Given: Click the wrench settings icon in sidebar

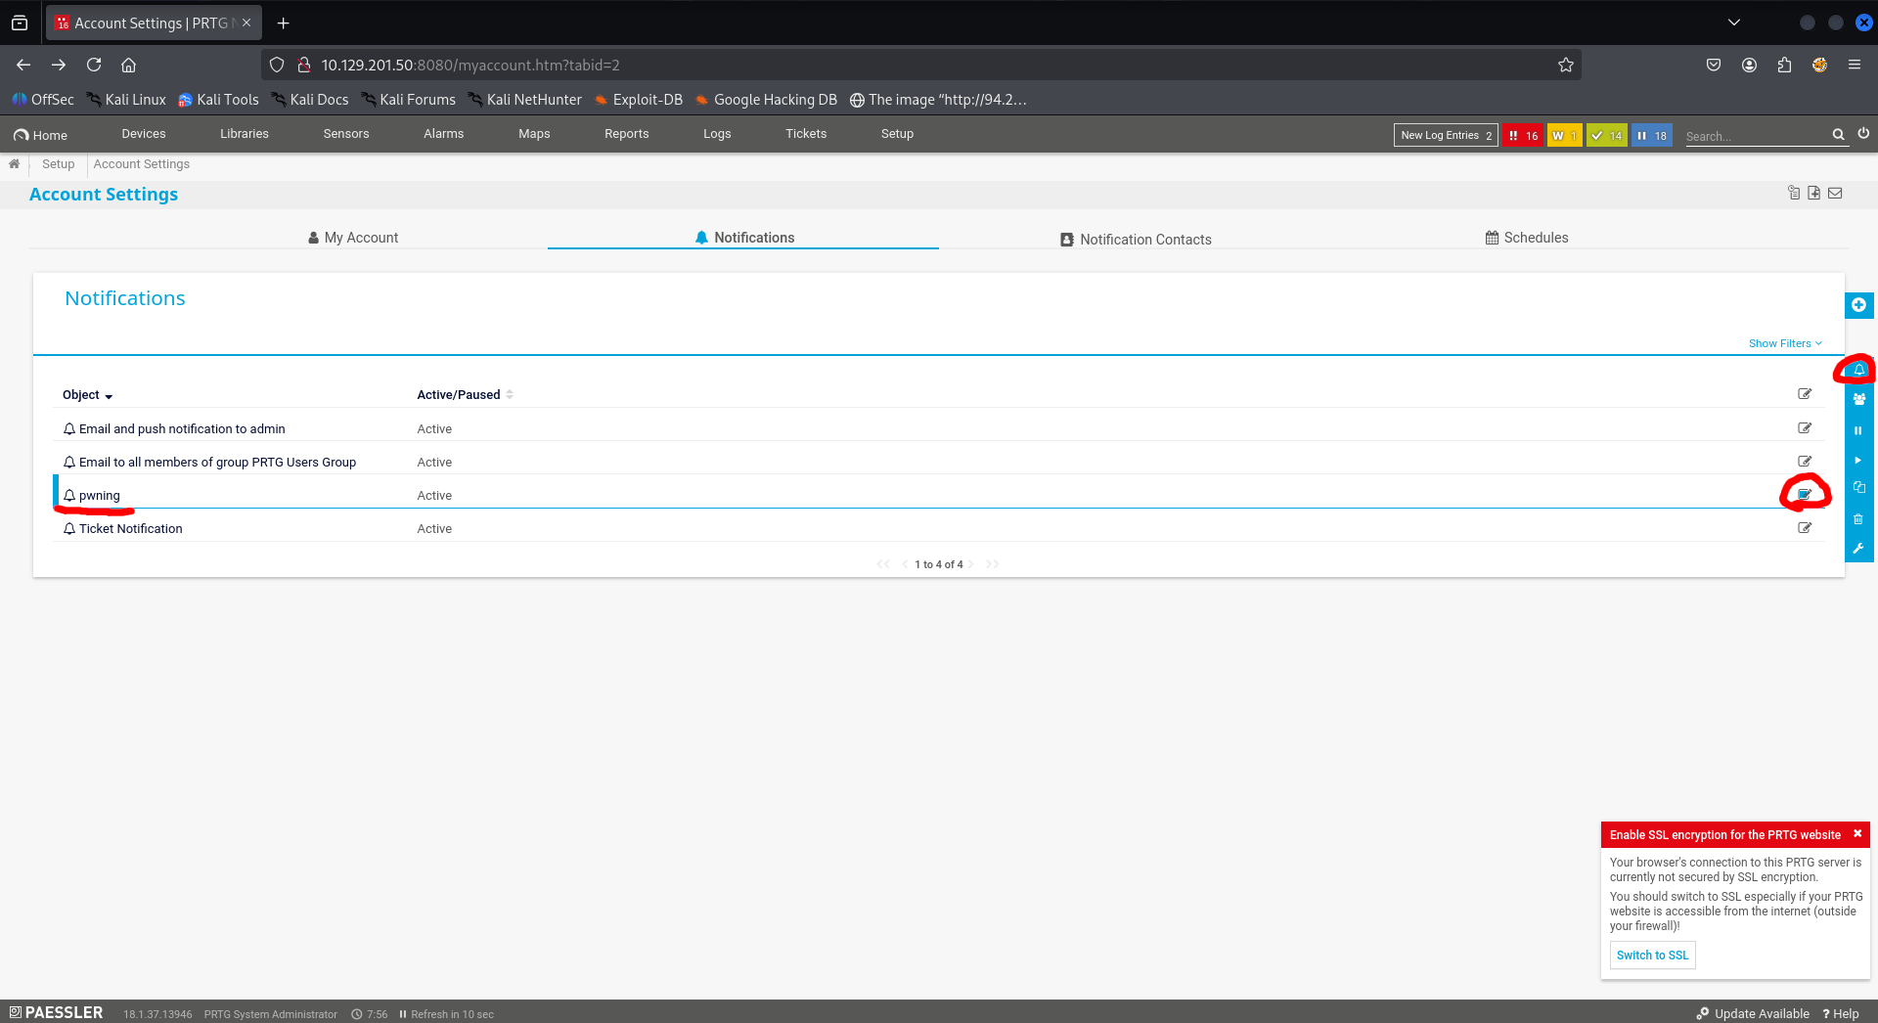Looking at the screenshot, I should [1857, 549].
